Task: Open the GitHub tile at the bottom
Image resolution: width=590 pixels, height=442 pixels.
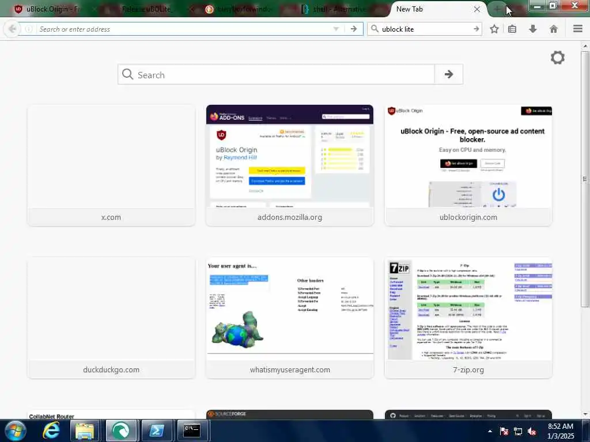Action: click(468, 414)
